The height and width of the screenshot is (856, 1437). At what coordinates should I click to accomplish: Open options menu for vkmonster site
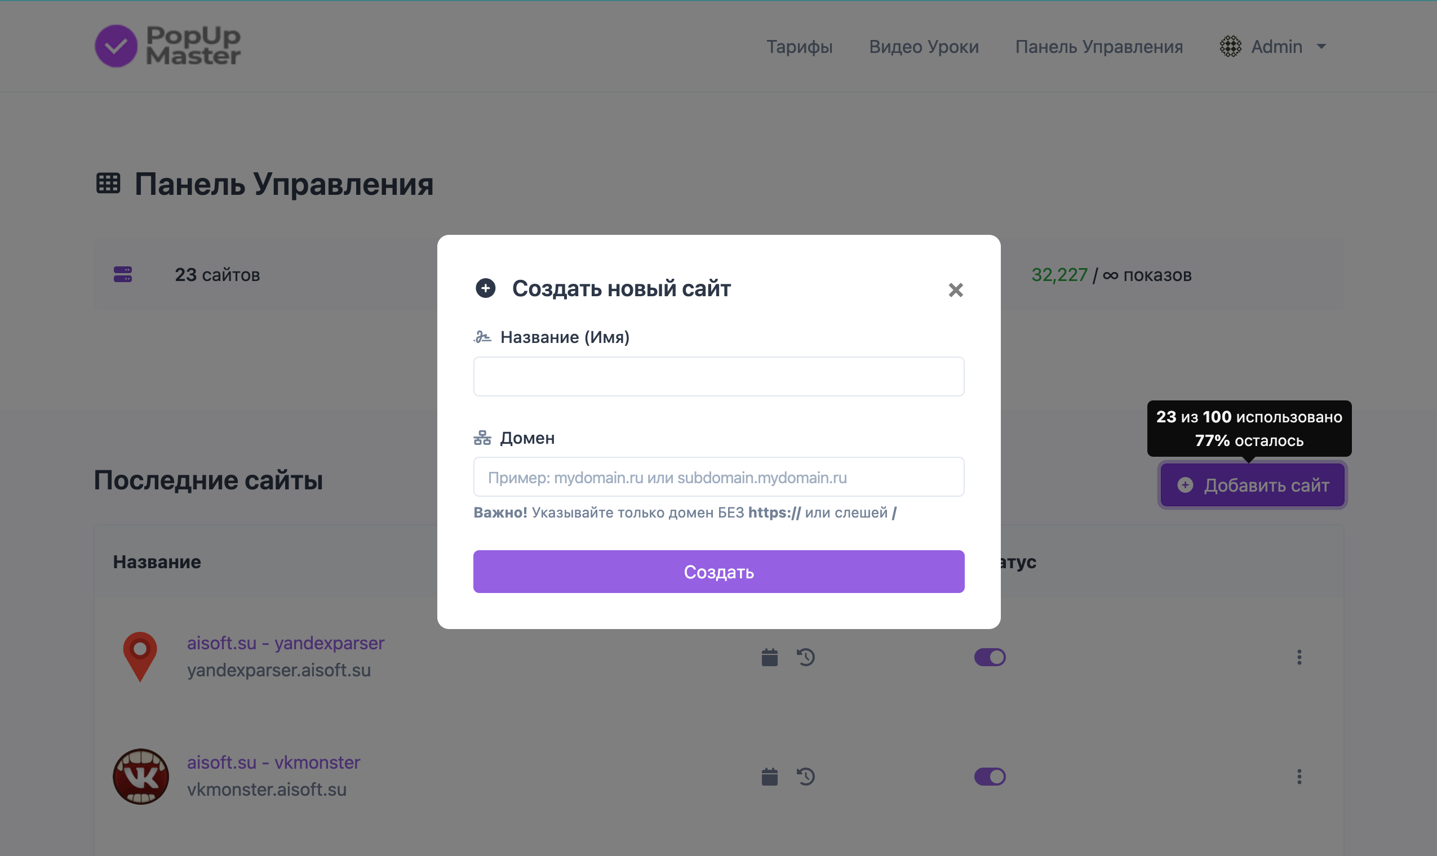1299,777
